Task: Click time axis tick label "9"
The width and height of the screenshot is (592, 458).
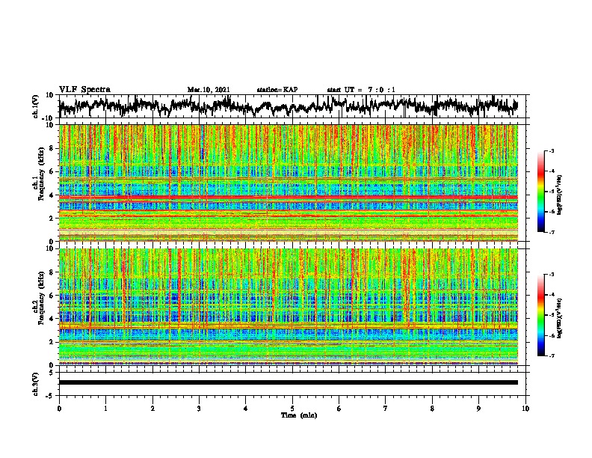Action: [478, 409]
